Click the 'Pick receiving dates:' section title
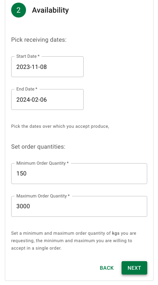 click(x=39, y=39)
